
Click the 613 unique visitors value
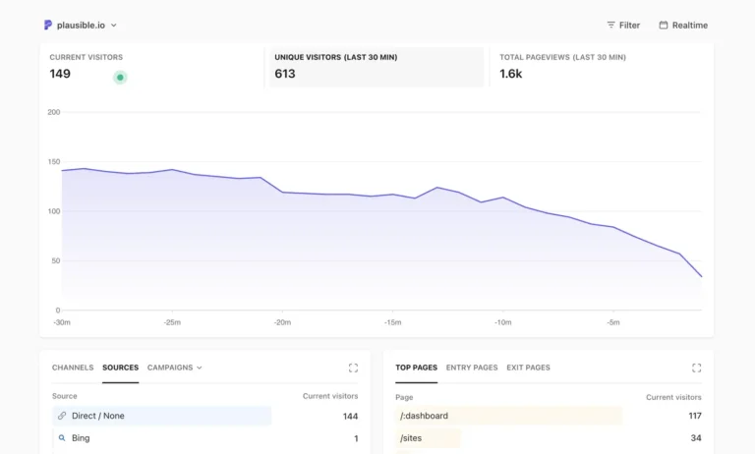coord(285,74)
